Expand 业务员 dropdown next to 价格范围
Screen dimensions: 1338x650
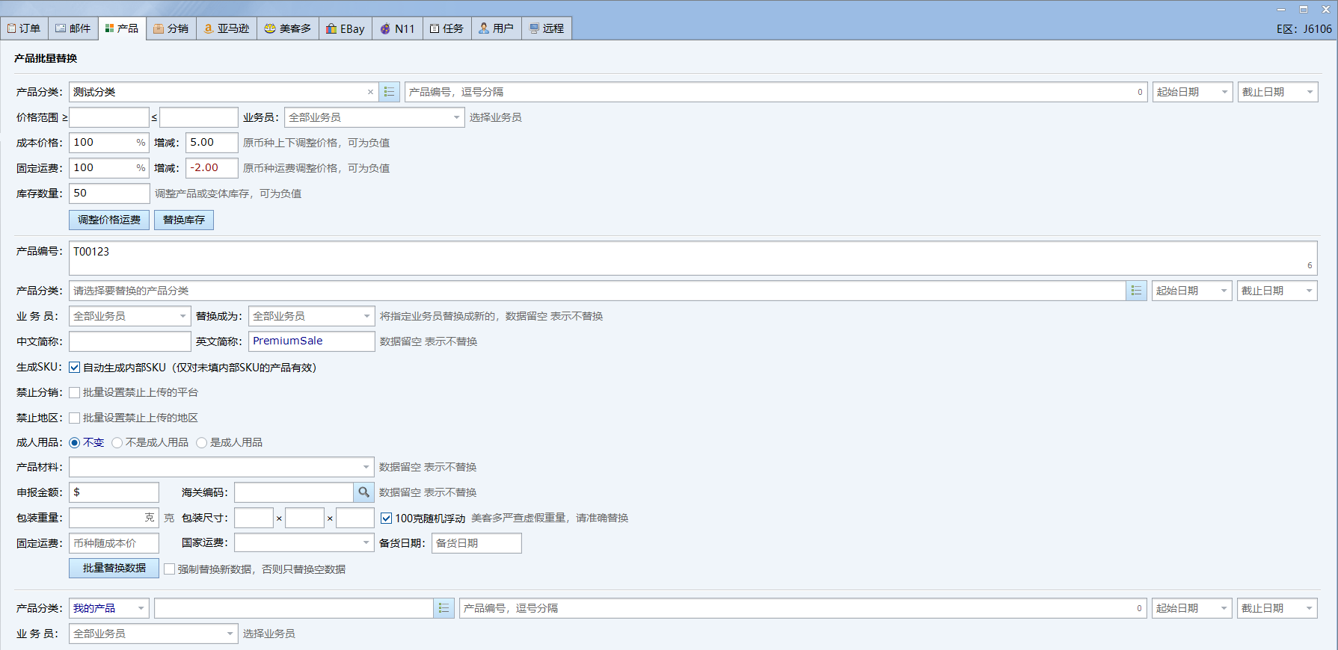point(375,117)
